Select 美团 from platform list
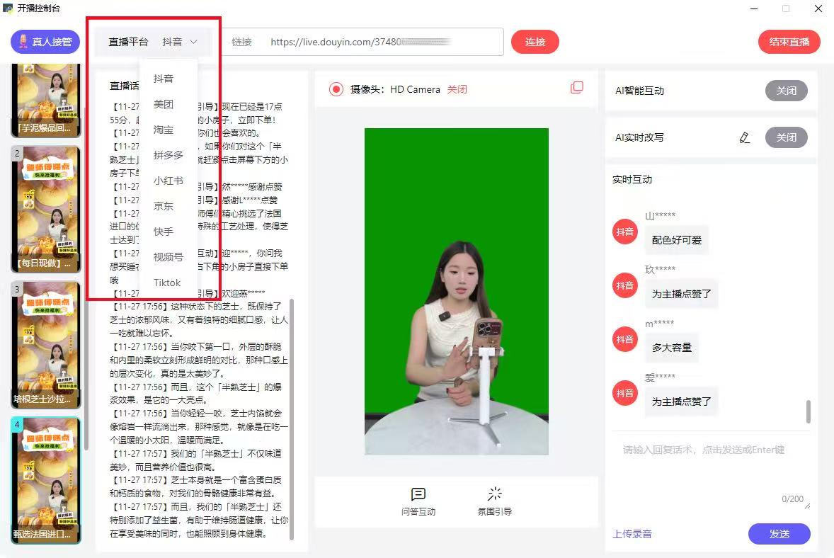Screen dimensions: 834x558 [164, 104]
